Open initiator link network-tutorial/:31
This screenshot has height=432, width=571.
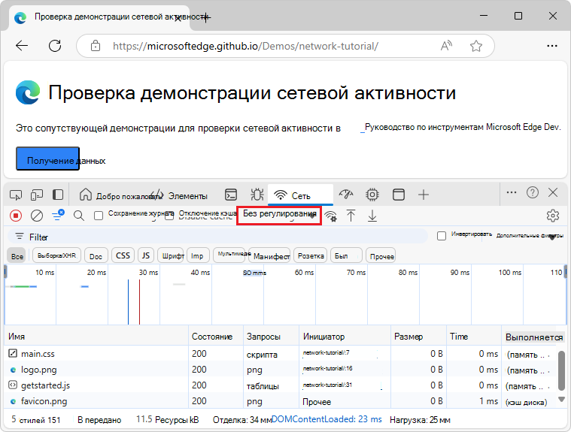(x=327, y=385)
